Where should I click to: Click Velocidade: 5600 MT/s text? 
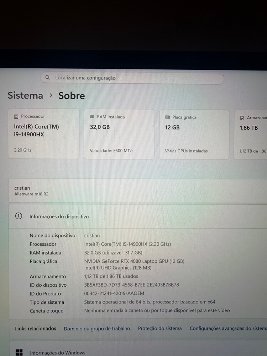coord(111,151)
